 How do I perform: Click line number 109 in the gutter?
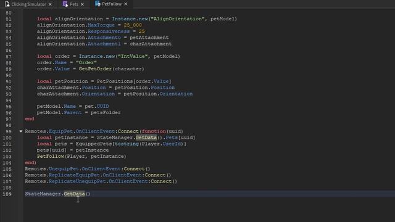tap(7, 194)
